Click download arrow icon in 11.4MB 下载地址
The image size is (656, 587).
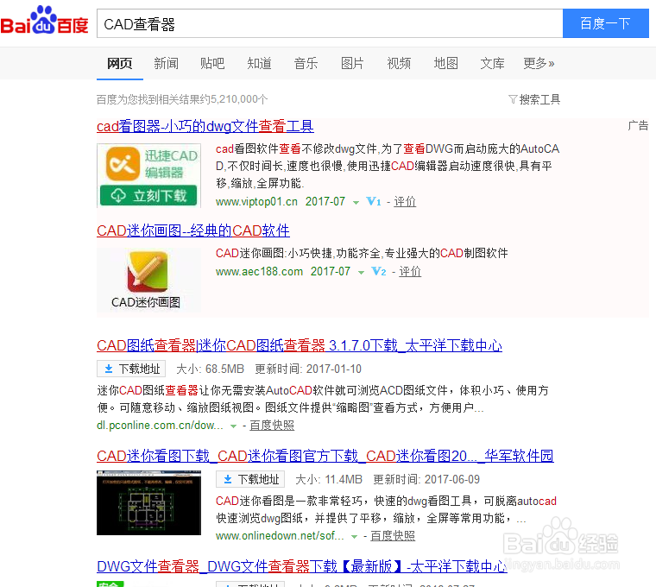[228, 479]
